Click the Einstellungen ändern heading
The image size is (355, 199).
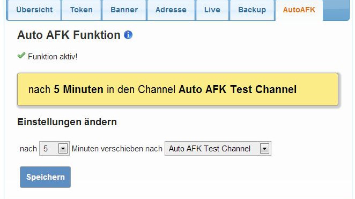[x=67, y=122]
